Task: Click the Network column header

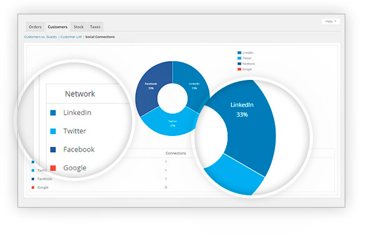Action: coord(80,94)
